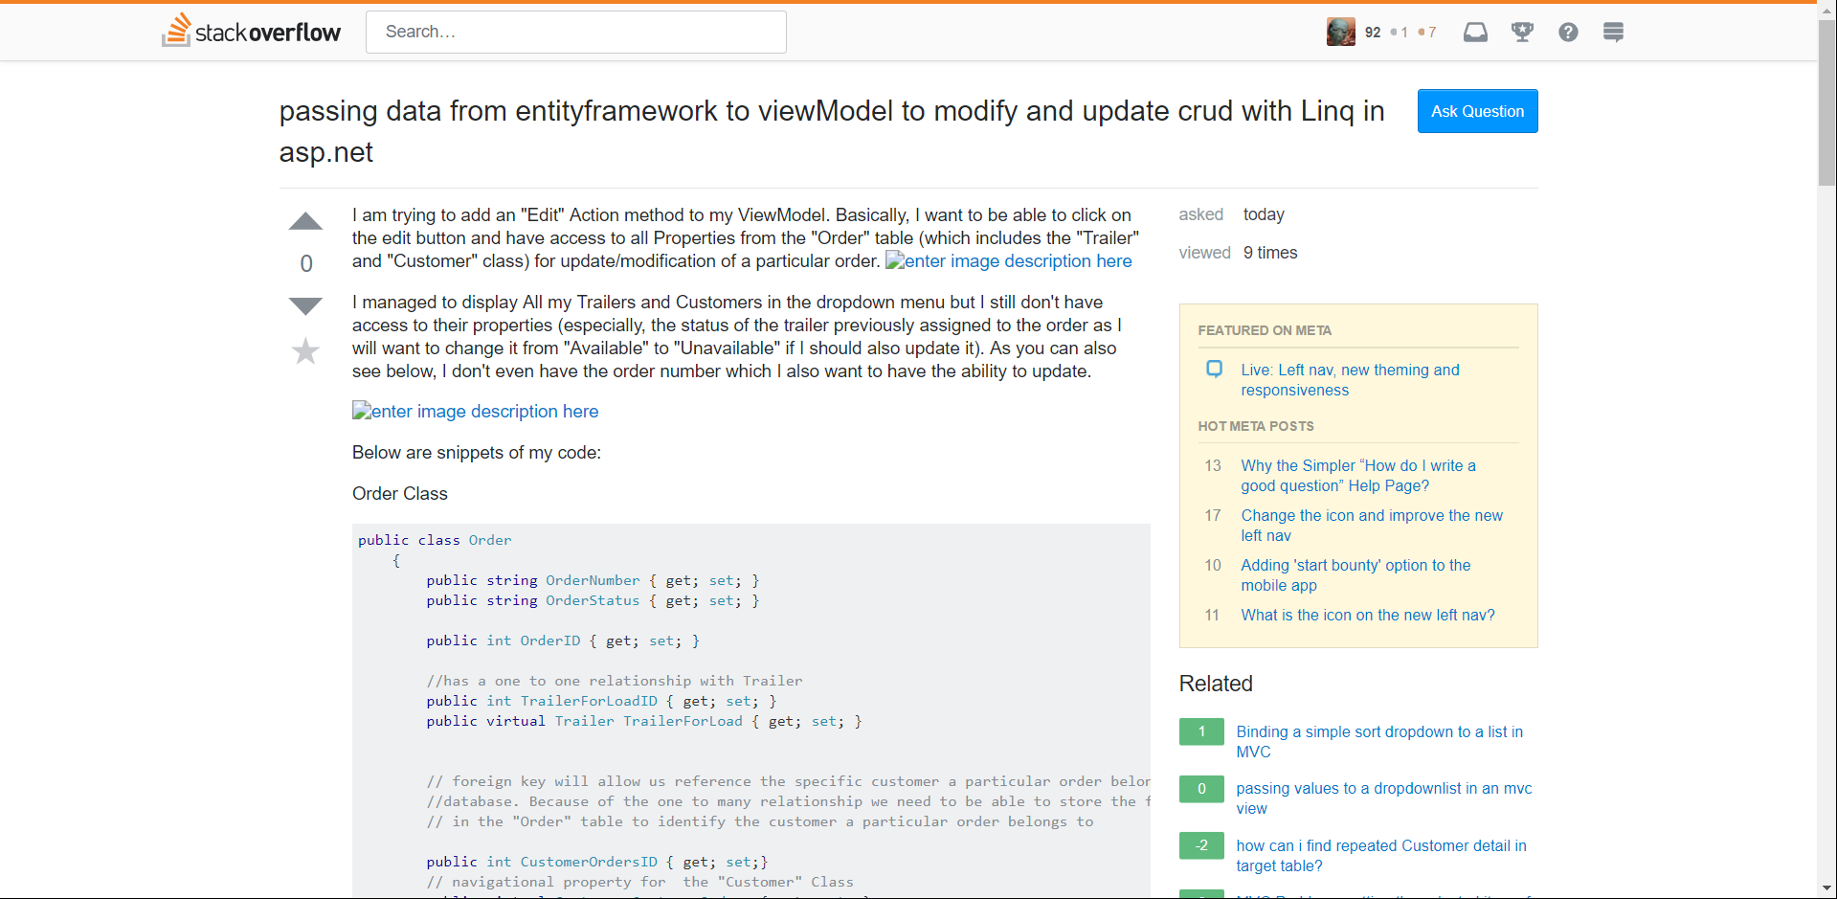
Task: Open 'Live: Left nav, new theming and responsiveness'
Action: point(1350,379)
